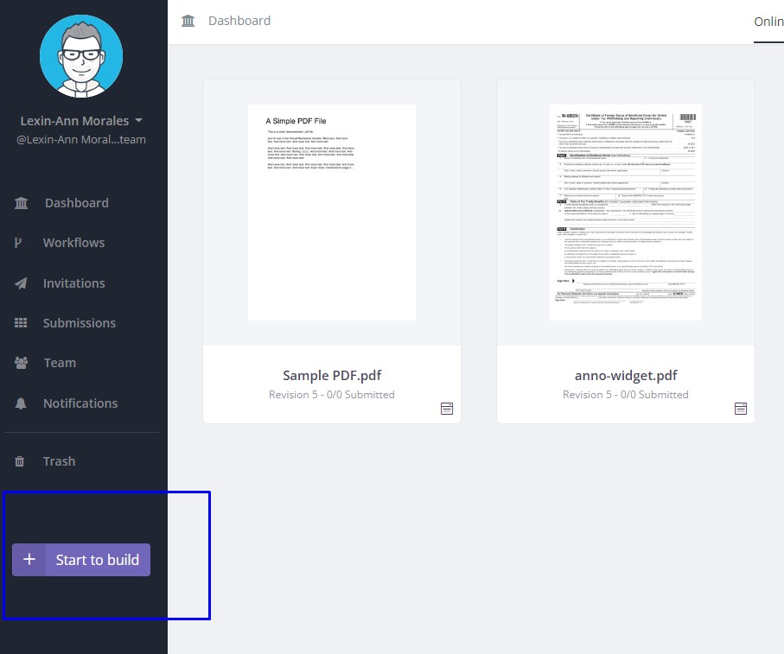784x654 pixels.
Task: Click the header Dashboard breadcrumb icon
Action: [x=188, y=21]
